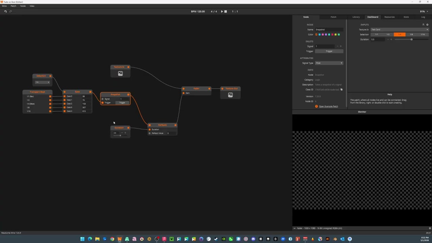Open the Texture In Test Card dropdown

400,30
